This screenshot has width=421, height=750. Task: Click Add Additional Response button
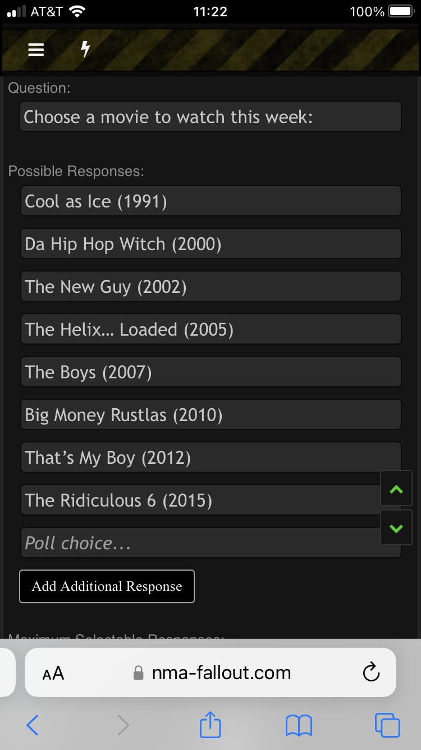tap(107, 586)
